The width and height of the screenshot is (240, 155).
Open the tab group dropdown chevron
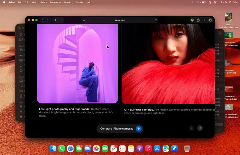click(48, 20)
